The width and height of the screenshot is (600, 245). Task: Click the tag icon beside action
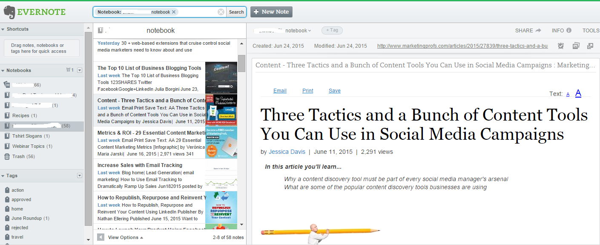click(x=7, y=190)
